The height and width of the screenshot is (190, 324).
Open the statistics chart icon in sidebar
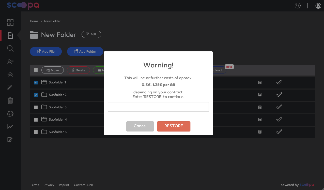pyautogui.click(x=10, y=127)
